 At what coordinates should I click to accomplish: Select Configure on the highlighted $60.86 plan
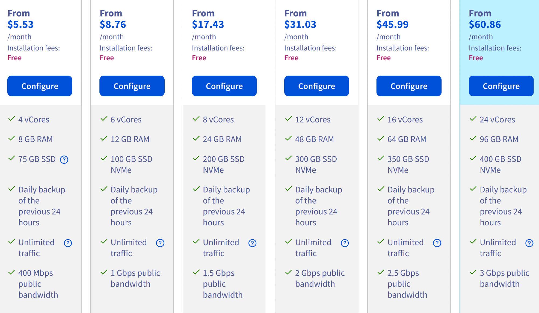click(501, 86)
